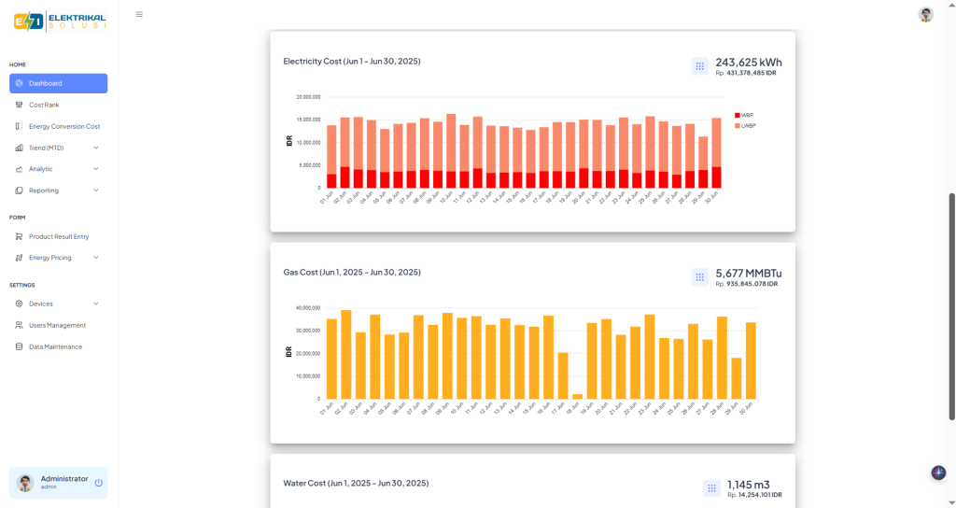Expand the Reporting menu section
Viewport: 956px width, 508px height.
point(58,190)
